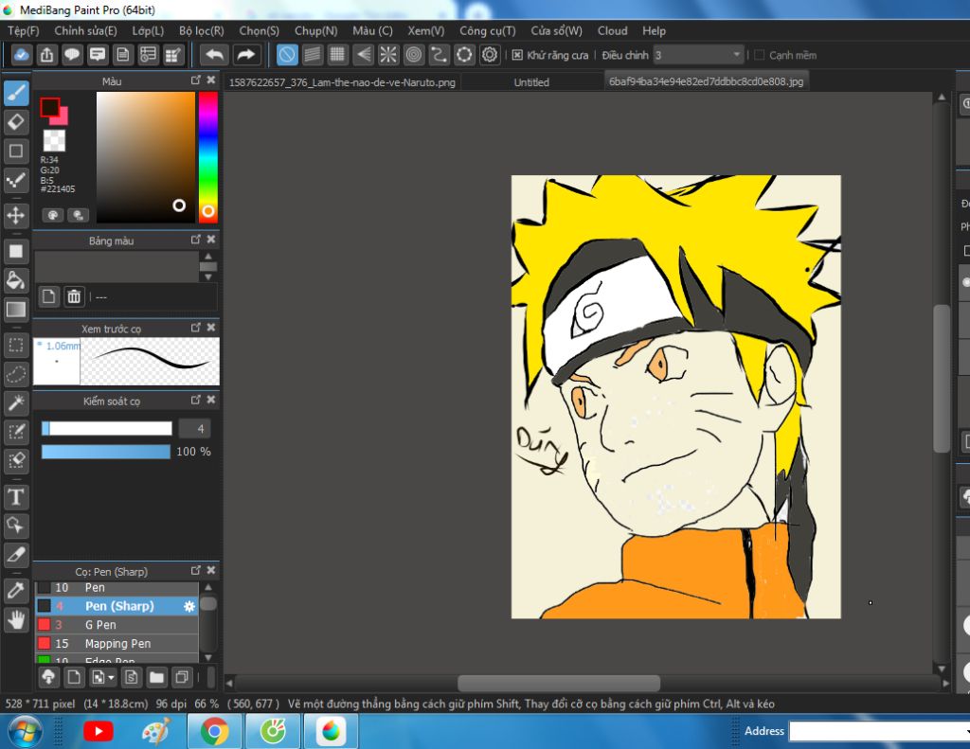Image resolution: width=970 pixels, height=749 pixels.
Task: Undock the Cọ: Pen (Sharp) brush panel
Action: pos(195,570)
